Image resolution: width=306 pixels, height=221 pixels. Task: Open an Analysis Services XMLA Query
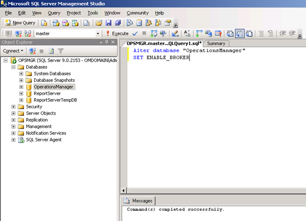pos(75,23)
